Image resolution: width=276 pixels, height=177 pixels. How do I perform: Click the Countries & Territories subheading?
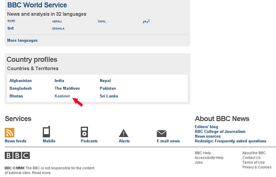click(x=33, y=68)
